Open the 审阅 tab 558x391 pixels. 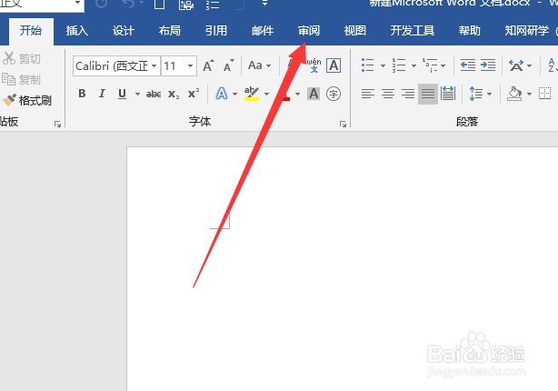[x=309, y=31]
